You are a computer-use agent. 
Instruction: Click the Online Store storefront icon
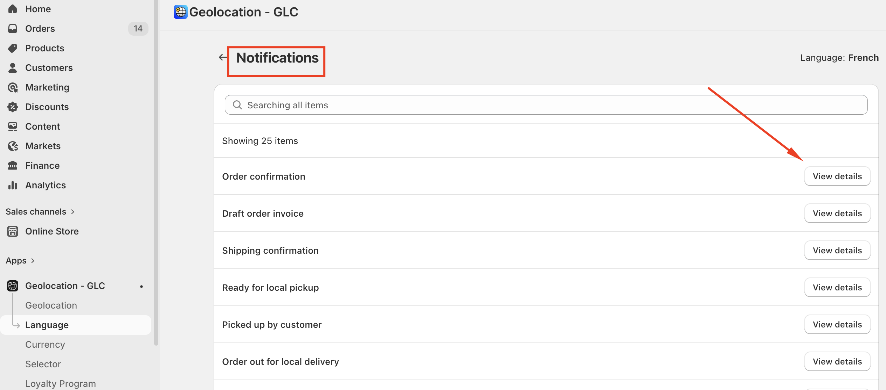coord(13,231)
